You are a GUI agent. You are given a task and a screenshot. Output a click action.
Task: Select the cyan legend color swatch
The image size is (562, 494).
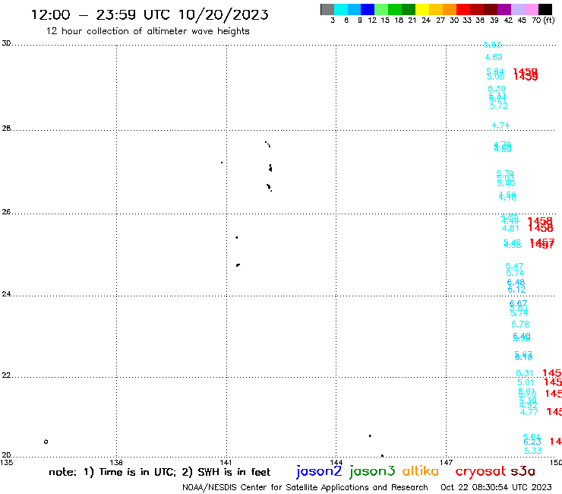[341, 9]
